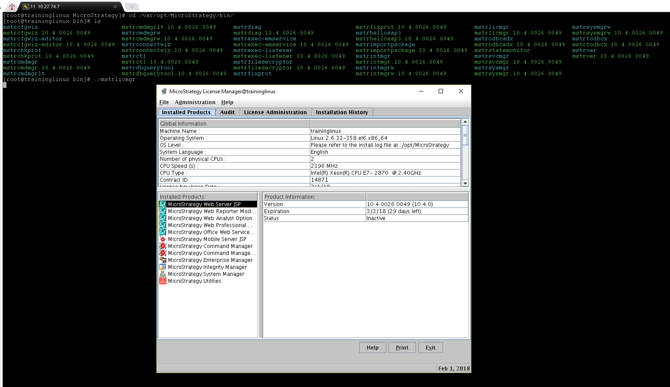The width and height of the screenshot is (670, 387).
Task: Click the Web Analyst Option product icon
Action: click(x=163, y=218)
